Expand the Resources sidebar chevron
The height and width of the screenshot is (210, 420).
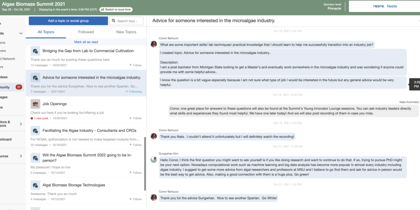pos(21,156)
